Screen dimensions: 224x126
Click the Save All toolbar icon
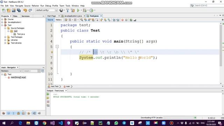[19, 10]
